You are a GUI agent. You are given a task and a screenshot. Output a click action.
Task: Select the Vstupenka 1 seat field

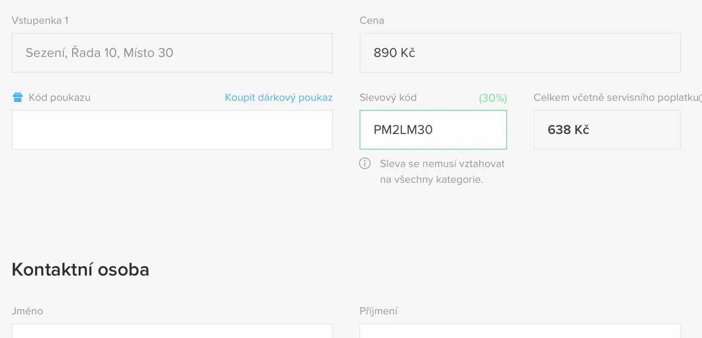[172, 53]
